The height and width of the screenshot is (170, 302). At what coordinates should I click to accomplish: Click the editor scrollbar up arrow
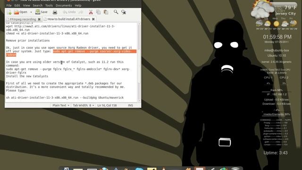click(x=139, y=24)
